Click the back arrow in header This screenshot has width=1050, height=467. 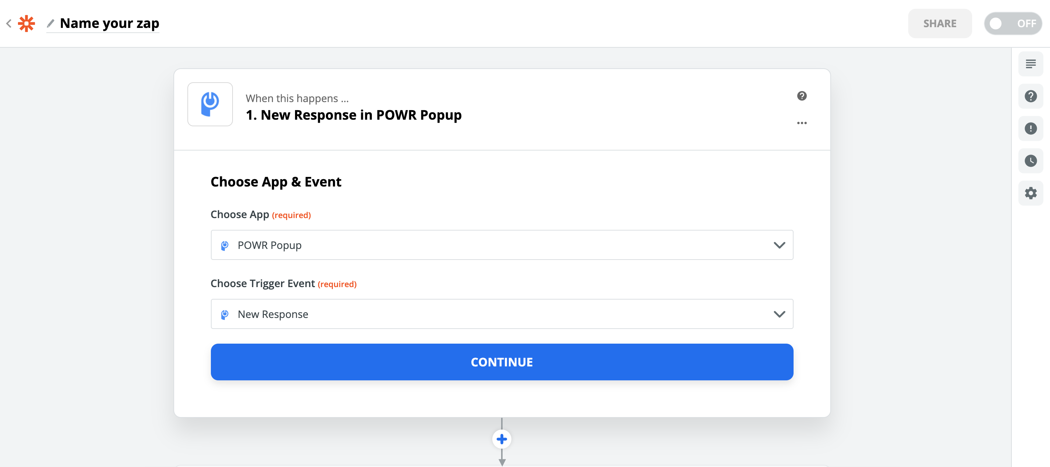tap(8, 23)
